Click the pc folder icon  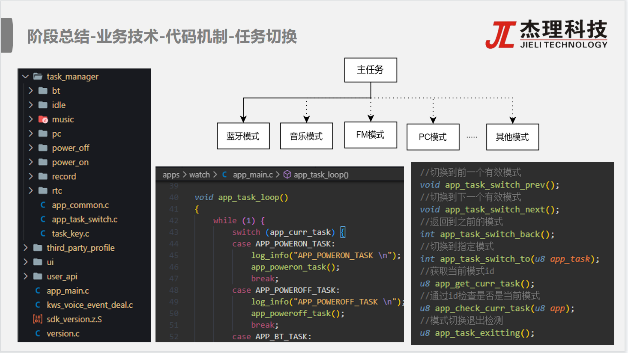[43, 133]
